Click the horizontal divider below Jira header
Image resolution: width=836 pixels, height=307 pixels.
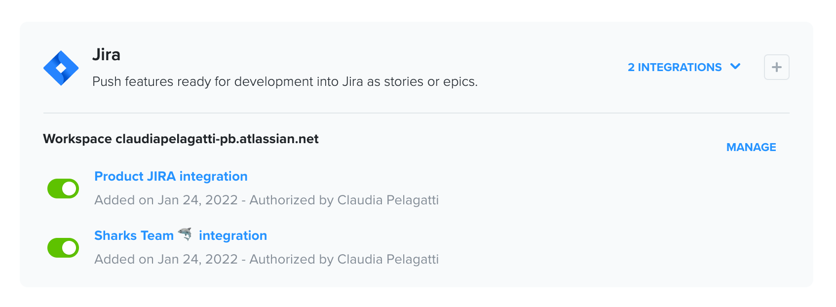416,113
